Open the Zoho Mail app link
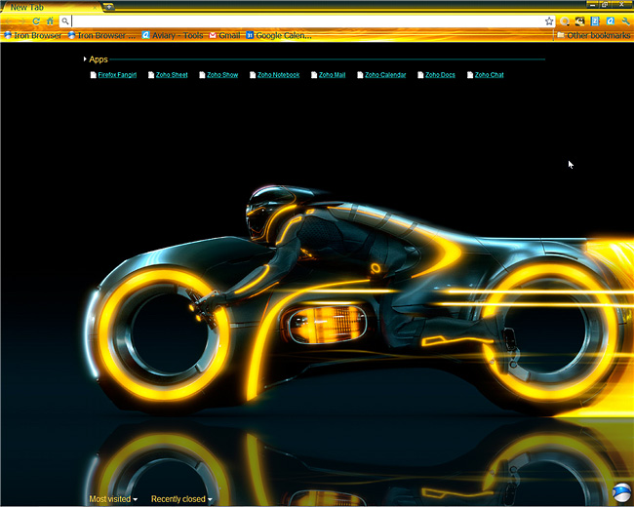Image resolution: width=634 pixels, height=507 pixels. tap(331, 75)
